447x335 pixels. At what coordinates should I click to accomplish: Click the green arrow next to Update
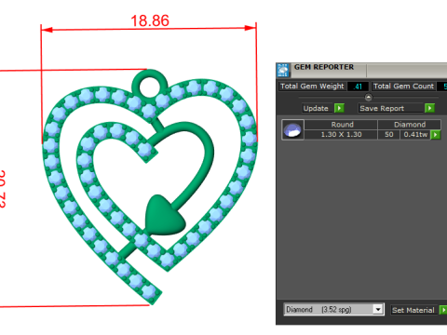tap(339, 108)
